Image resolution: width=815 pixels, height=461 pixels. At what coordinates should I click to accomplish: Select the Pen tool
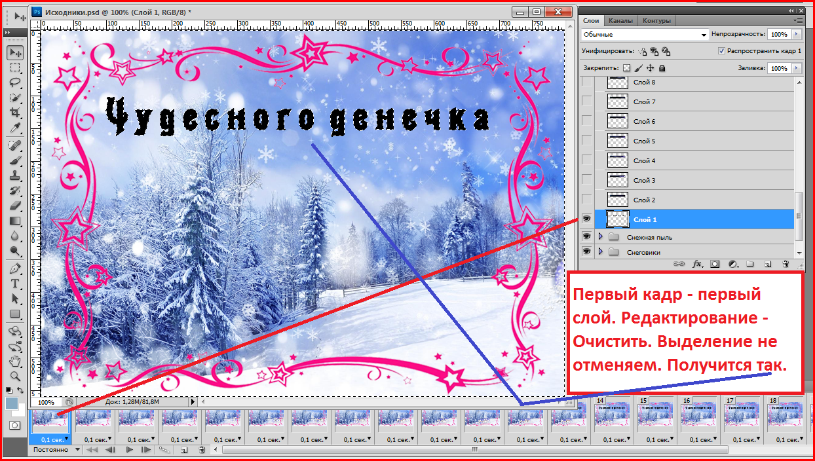(14, 268)
